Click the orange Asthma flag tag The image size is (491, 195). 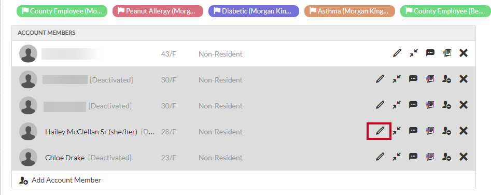pos(349,11)
